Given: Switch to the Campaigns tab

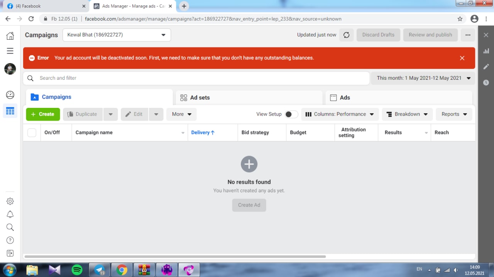Looking at the screenshot, I should click(x=99, y=97).
